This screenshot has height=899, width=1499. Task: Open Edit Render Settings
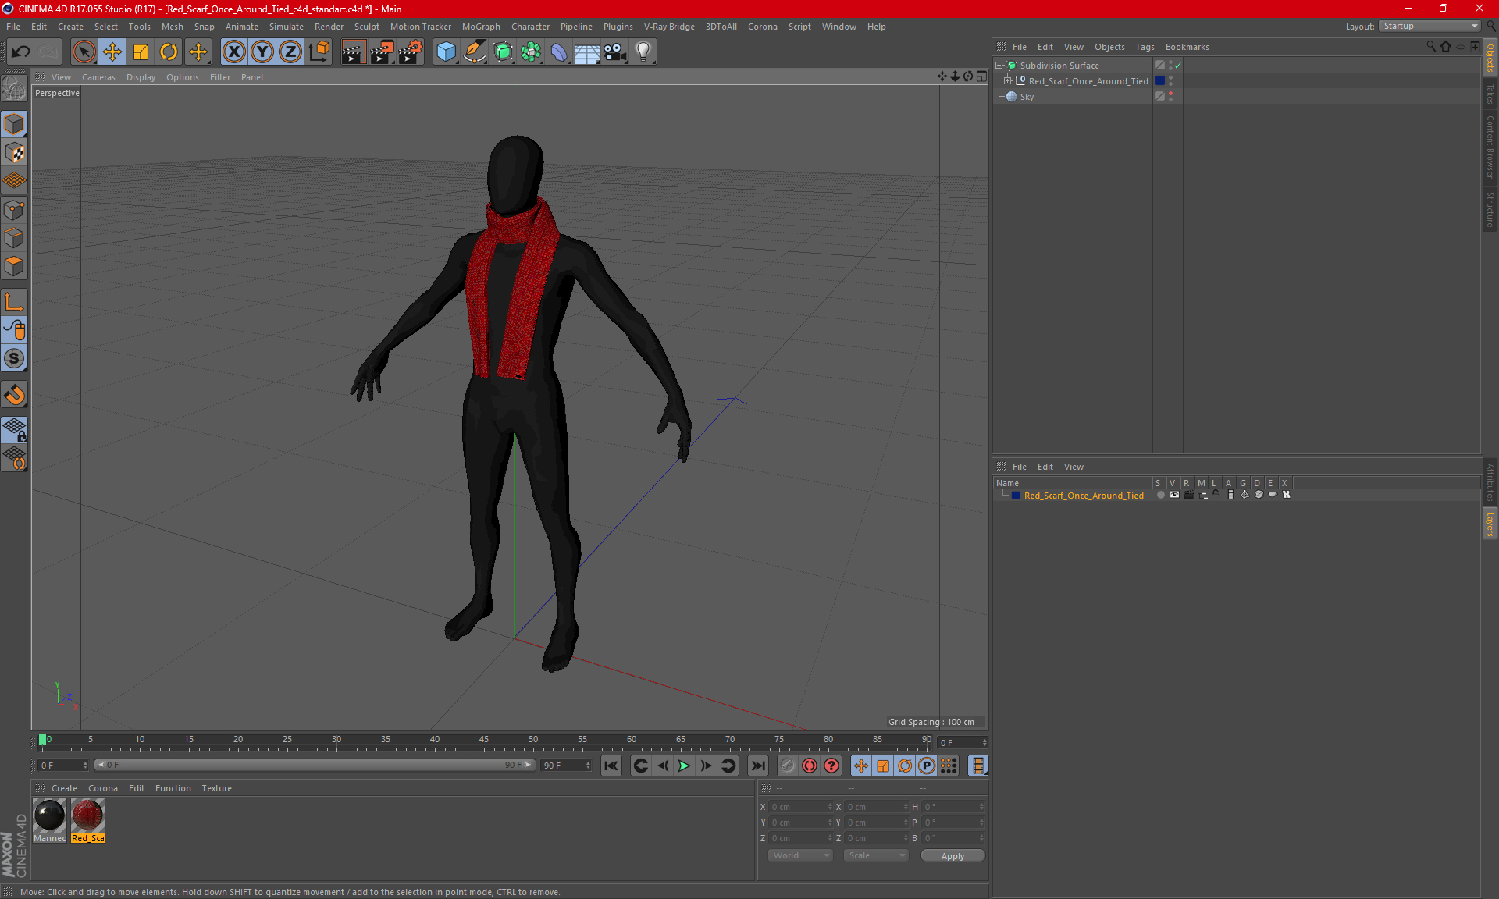click(411, 52)
